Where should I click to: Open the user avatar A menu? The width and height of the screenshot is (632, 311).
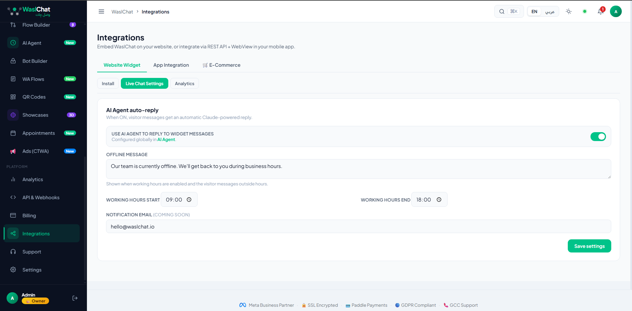coord(616,12)
